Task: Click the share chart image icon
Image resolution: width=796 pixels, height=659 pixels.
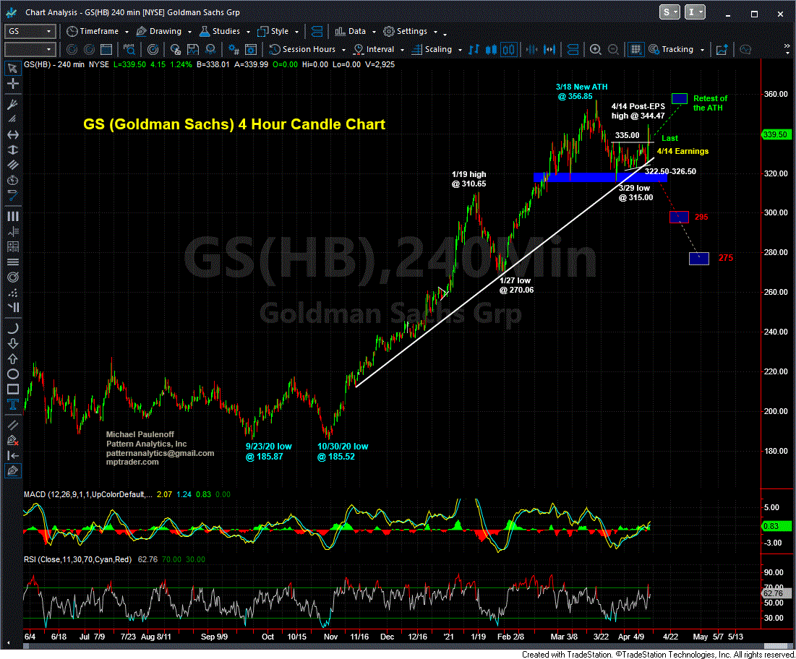Action: click(x=722, y=50)
